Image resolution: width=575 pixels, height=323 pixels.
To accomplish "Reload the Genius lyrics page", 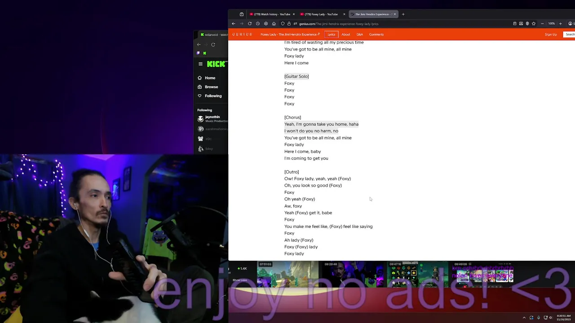I will tap(250, 24).
